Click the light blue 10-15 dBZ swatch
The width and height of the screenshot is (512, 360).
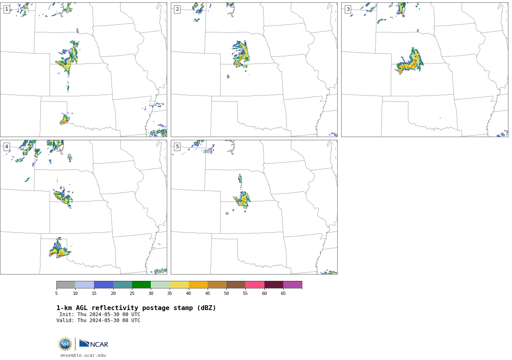click(x=85, y=285)
